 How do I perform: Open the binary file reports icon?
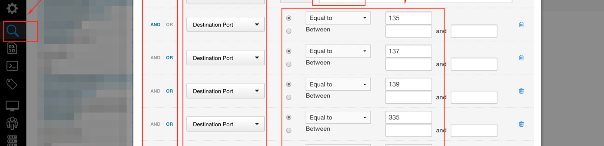[x=12, y=48]
